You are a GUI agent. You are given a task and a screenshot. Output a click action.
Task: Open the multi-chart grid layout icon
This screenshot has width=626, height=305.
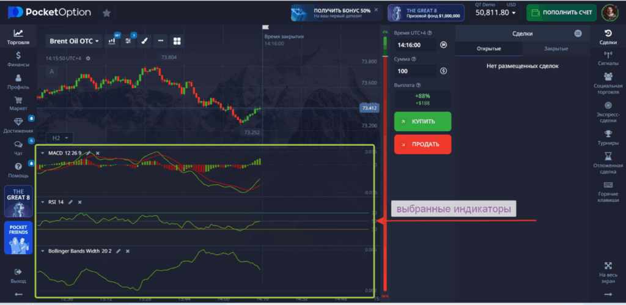[x=177, y=41]
